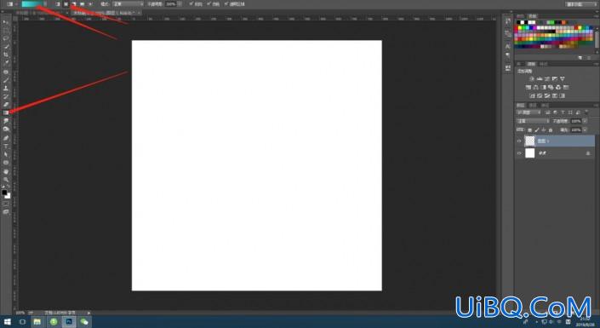Select the Crop tool
600x328 pixels.
[6, 55]
